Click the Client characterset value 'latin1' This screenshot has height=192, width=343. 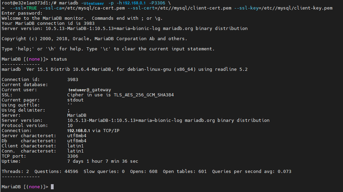(x=75, y=146)
